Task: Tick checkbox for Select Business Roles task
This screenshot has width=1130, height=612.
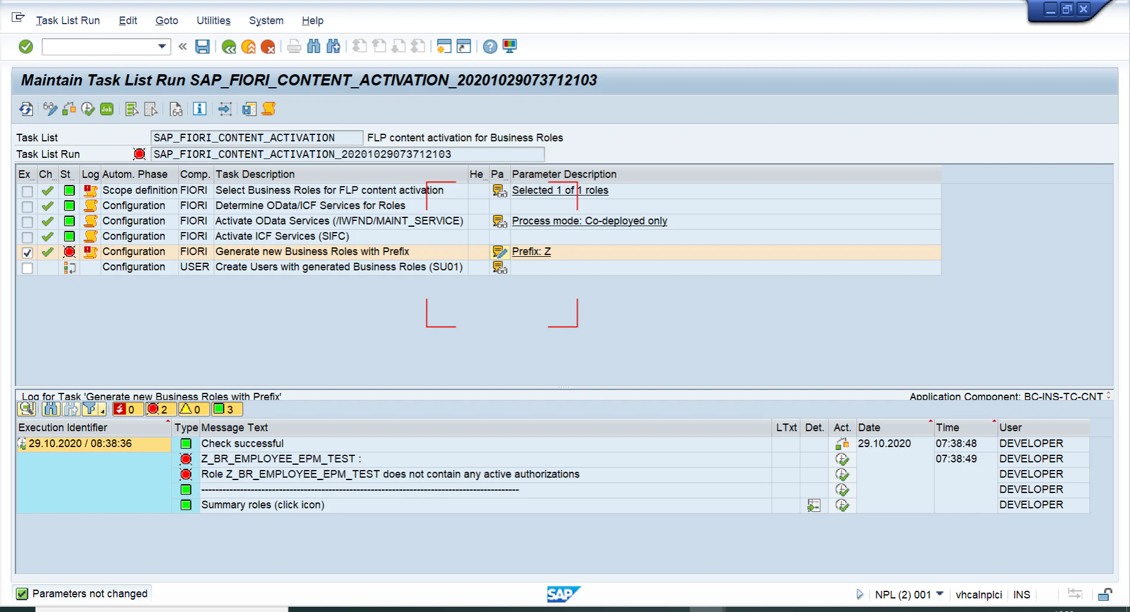Action: click(x=27, y=191)
